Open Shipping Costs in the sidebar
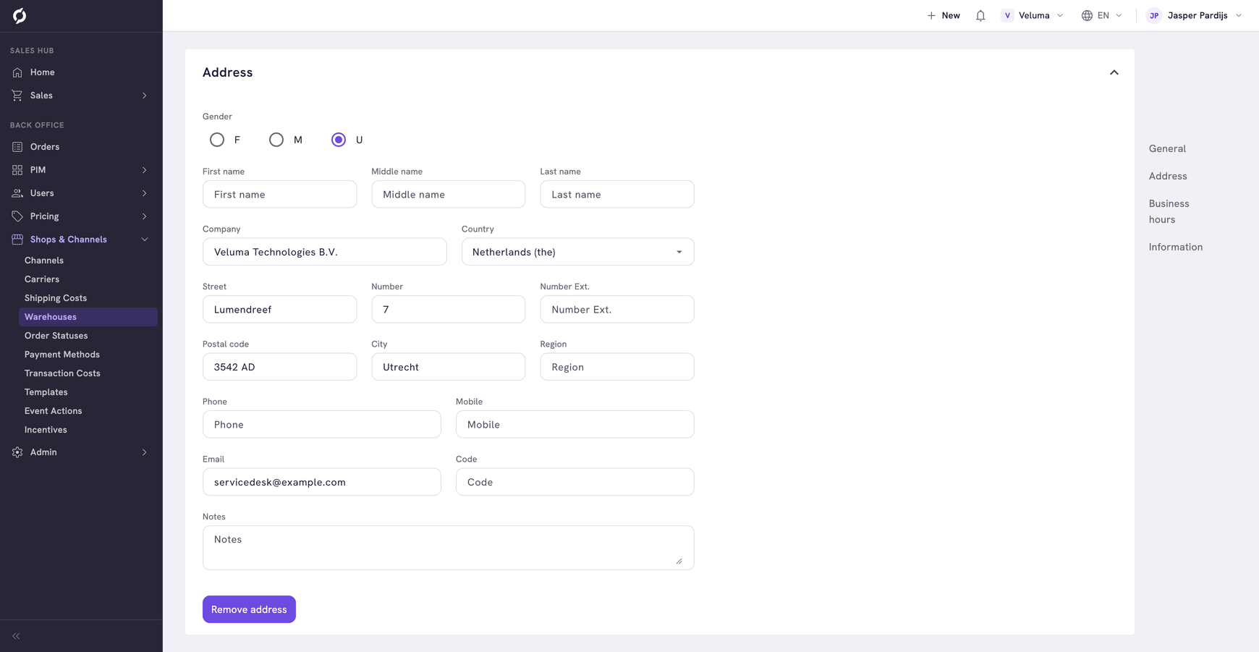The image size is (1259, 652). pos(56,298)
